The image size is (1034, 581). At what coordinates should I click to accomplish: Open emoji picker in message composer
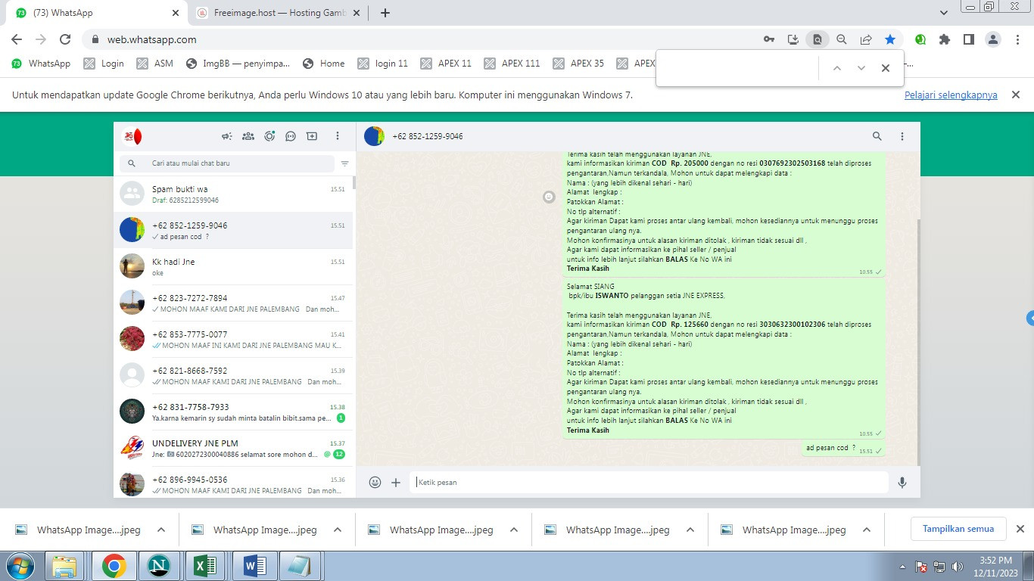pos(375,482)
